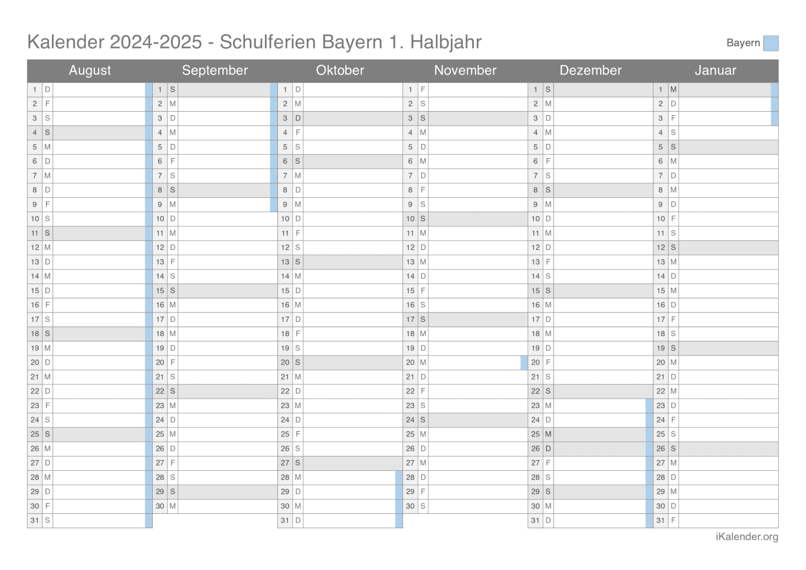Image resolution: width=806 pixels, height=570 pixels.
Task: Select August 15 row
Action: 90,291
